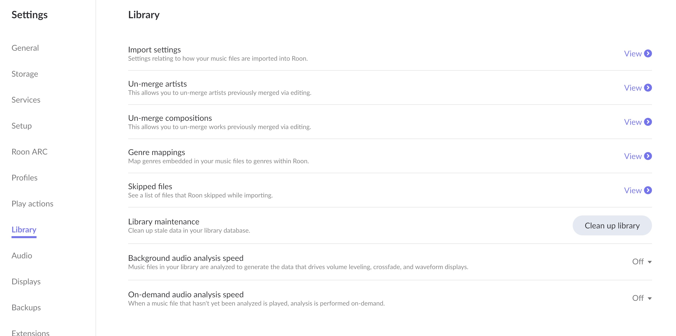The width and height of the screenshot is (676, 336).
Task: Click the arrow icon for Un-merge compositions
Action: 648,122
